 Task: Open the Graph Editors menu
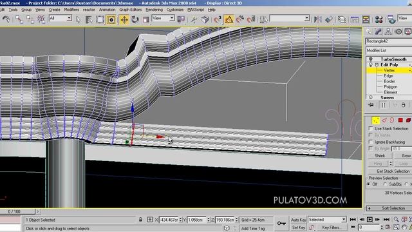click(x=130, y=10)
